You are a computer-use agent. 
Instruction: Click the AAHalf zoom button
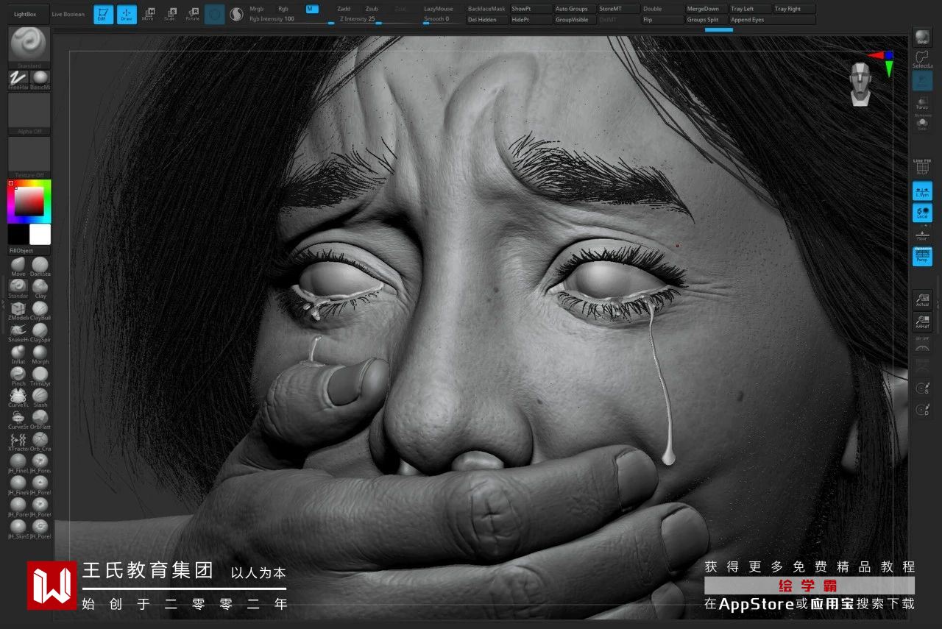point(922,321)
